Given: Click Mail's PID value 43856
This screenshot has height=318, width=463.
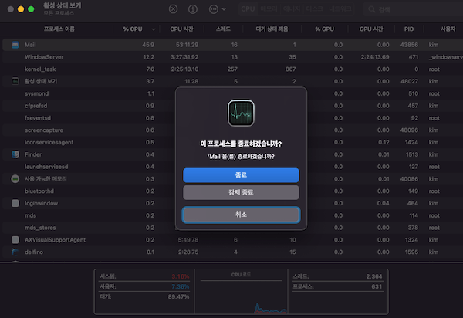Looking at the screenshot, I should (409, 45).
